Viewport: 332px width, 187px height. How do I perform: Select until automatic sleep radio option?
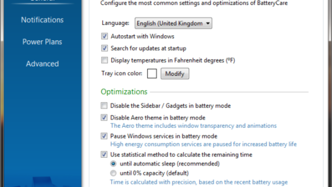113,164
